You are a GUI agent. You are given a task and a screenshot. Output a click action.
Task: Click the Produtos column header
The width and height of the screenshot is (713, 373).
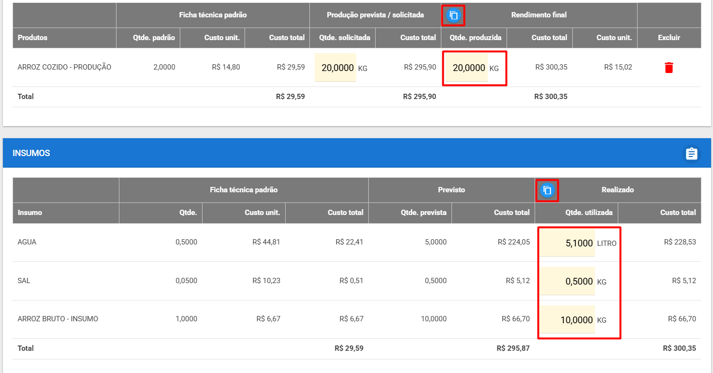pos(32,38)
